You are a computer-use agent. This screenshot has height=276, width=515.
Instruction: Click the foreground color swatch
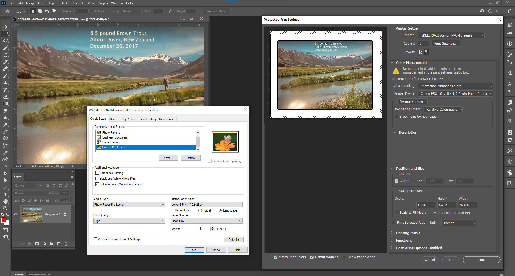(4, 220)
